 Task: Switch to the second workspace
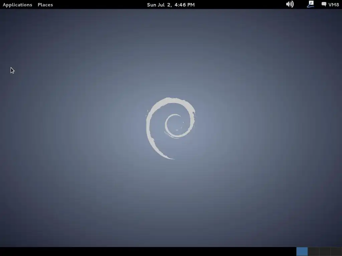click(x=313, y=251)
